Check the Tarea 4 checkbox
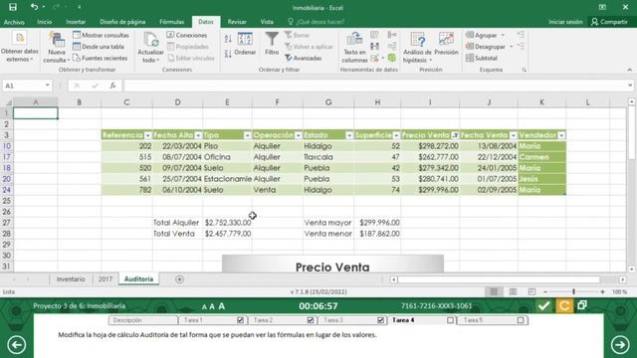Image resolution: width=637 pixels, height=358 pixels. (x=450, y=320)
